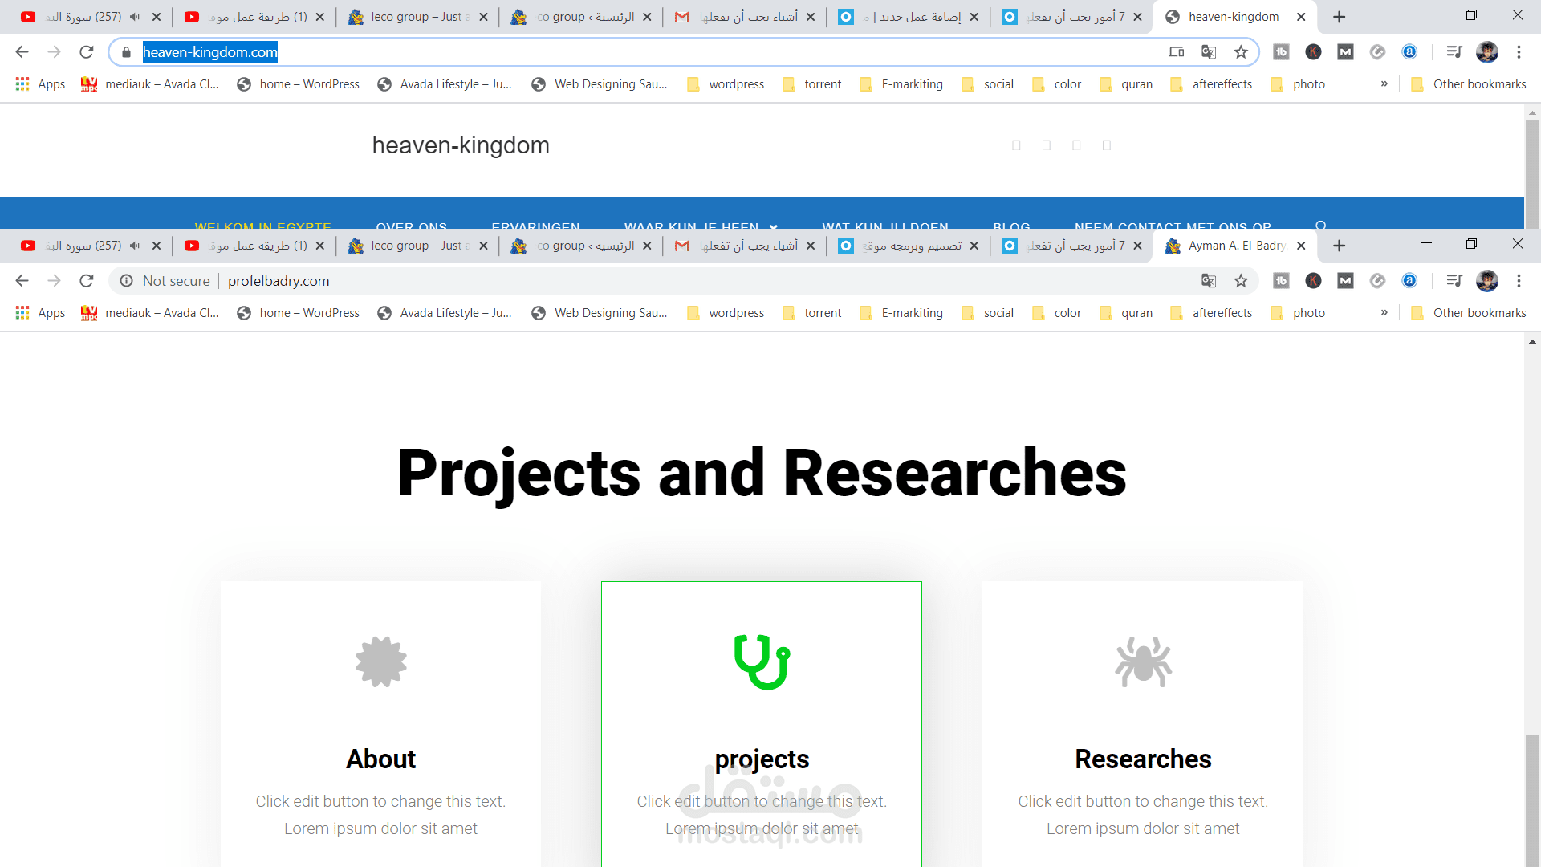
Task: Click the red K extension icon in the top window
Action: coord(1313,52)
